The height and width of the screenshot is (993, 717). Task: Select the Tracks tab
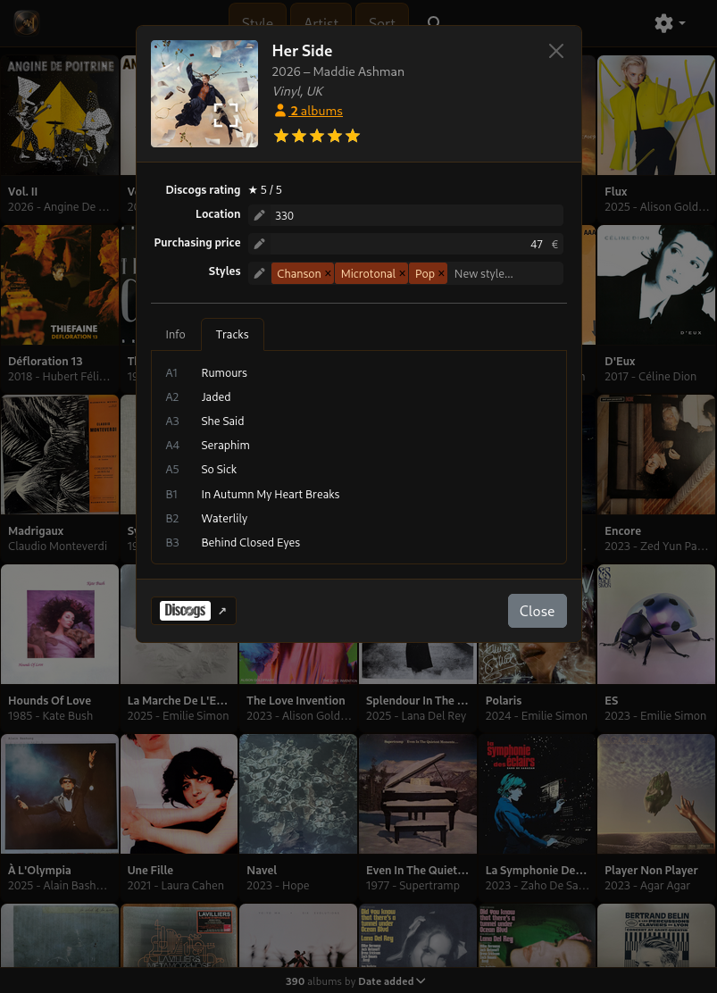click(232, 334)
